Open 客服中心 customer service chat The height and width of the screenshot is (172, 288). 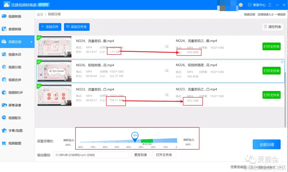257,5
